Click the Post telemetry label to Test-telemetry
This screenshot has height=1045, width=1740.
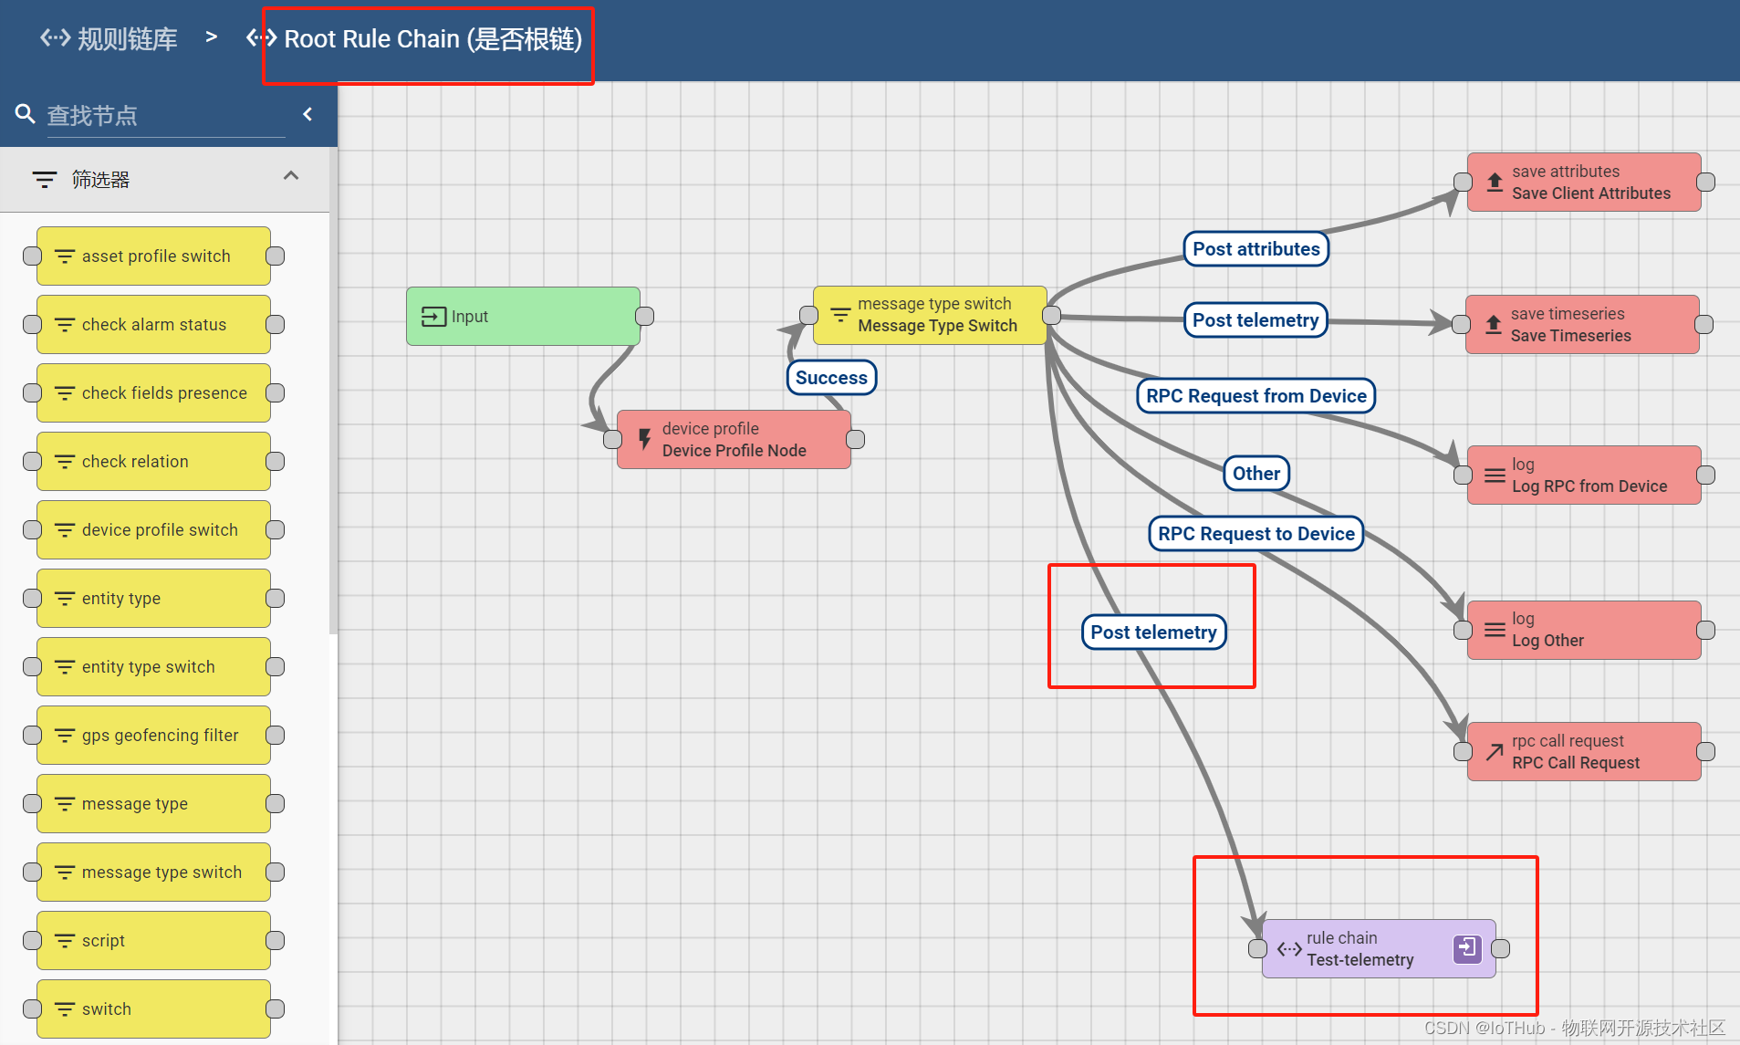tap(1154, 632)
